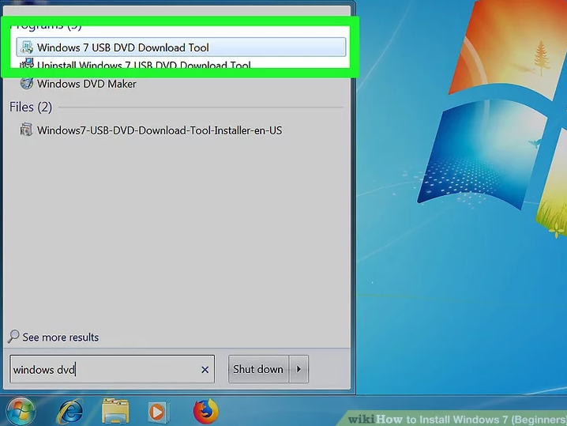The image size is (567, 426).
Task: Open the See more results link
Action: point(61,337)
